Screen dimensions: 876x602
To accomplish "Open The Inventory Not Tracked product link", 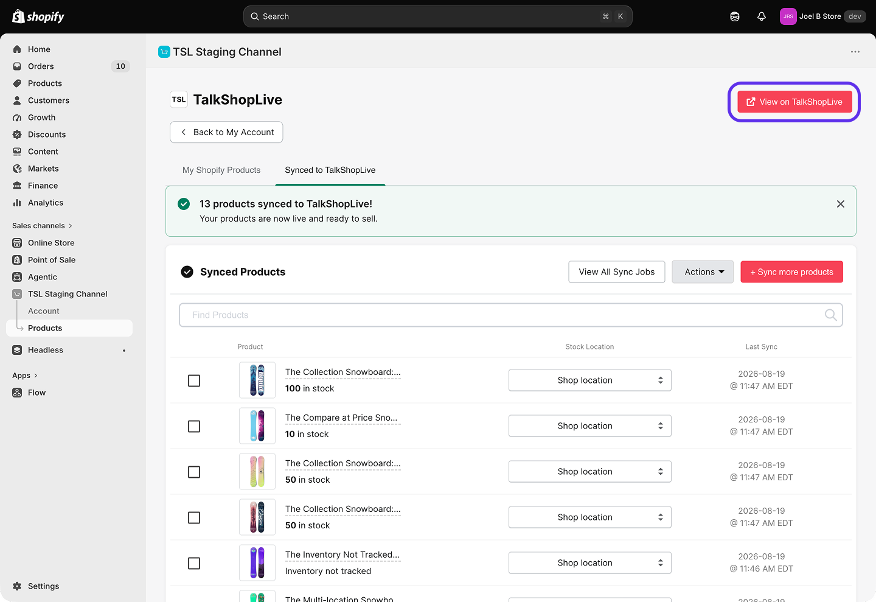I will pyautogui.click(x=342, y=555).
